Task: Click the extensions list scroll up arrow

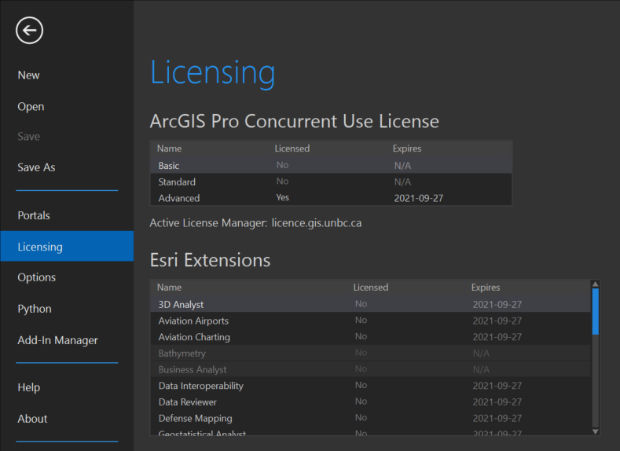Action: click(595, 284)
